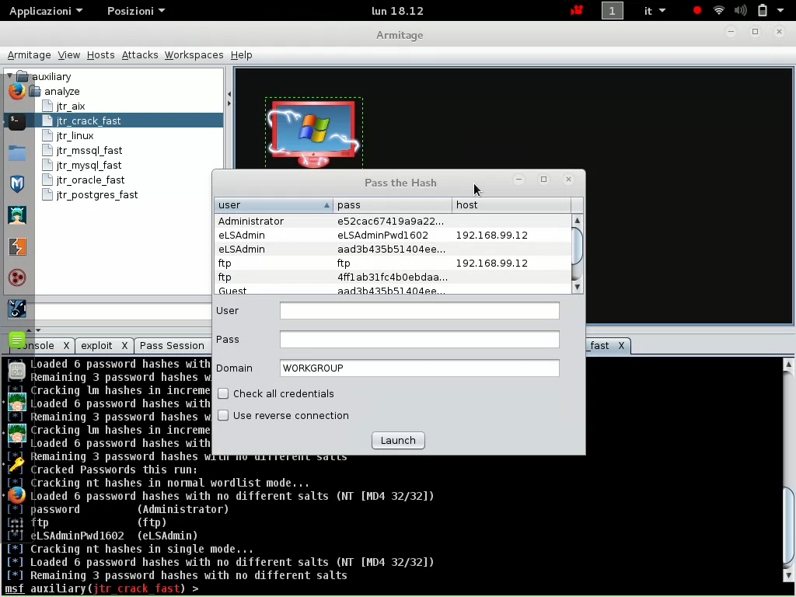Image resolution: width=796 pixels, height=597 pixels.
Task: Open the Armitage menu
Action: (29, 55)
